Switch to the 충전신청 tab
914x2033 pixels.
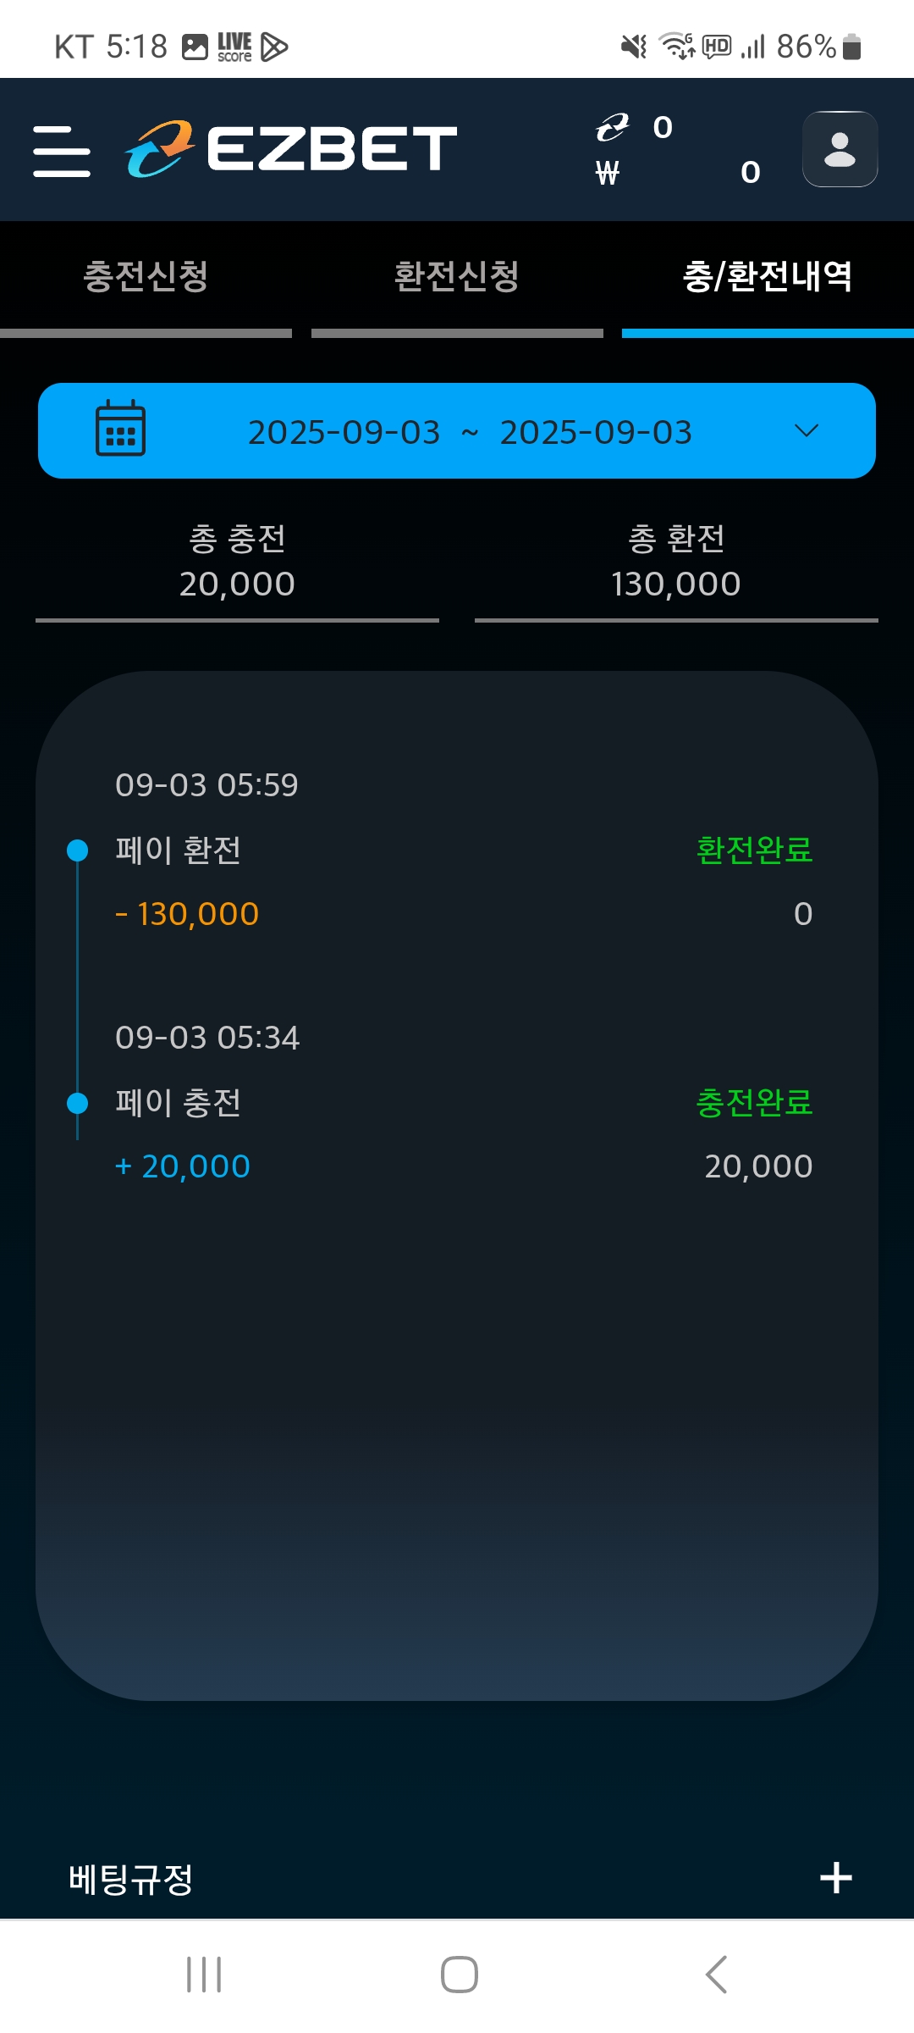(x=146, y=277)
